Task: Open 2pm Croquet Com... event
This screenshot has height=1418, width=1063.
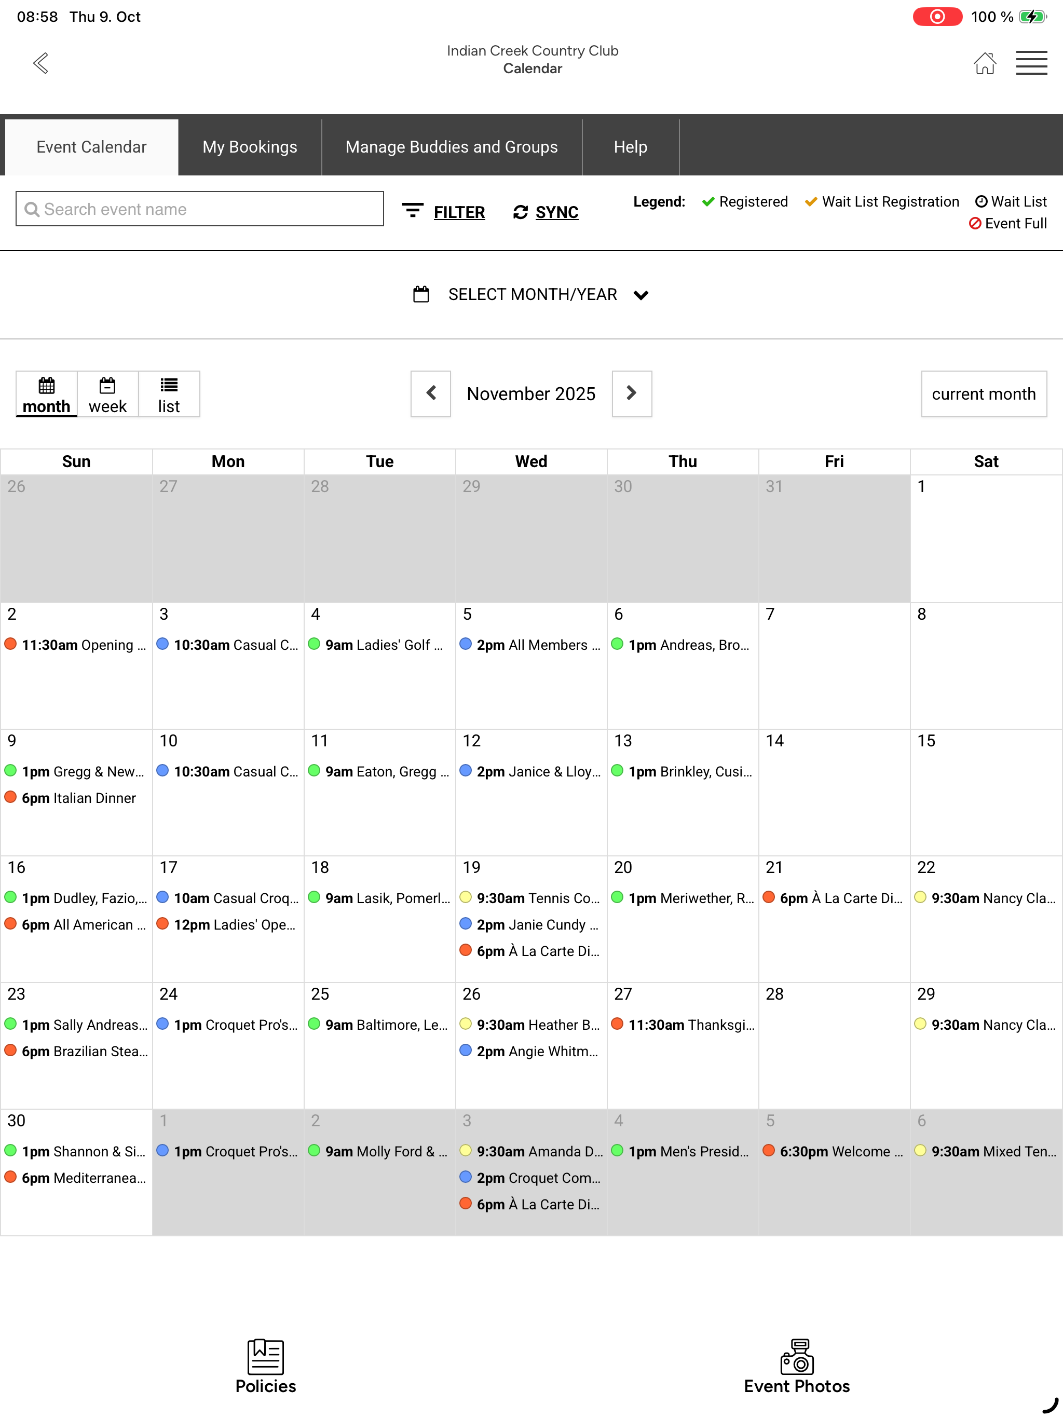Action: click(531, 1178)
